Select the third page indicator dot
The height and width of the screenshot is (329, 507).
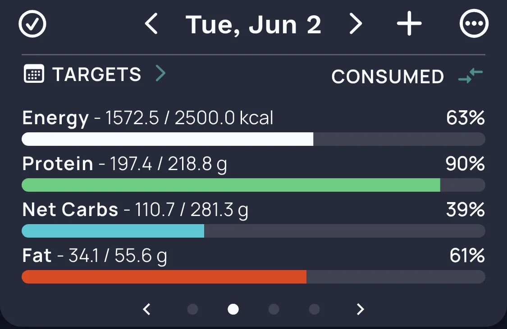pyautogui.click(x=274, y=309)
